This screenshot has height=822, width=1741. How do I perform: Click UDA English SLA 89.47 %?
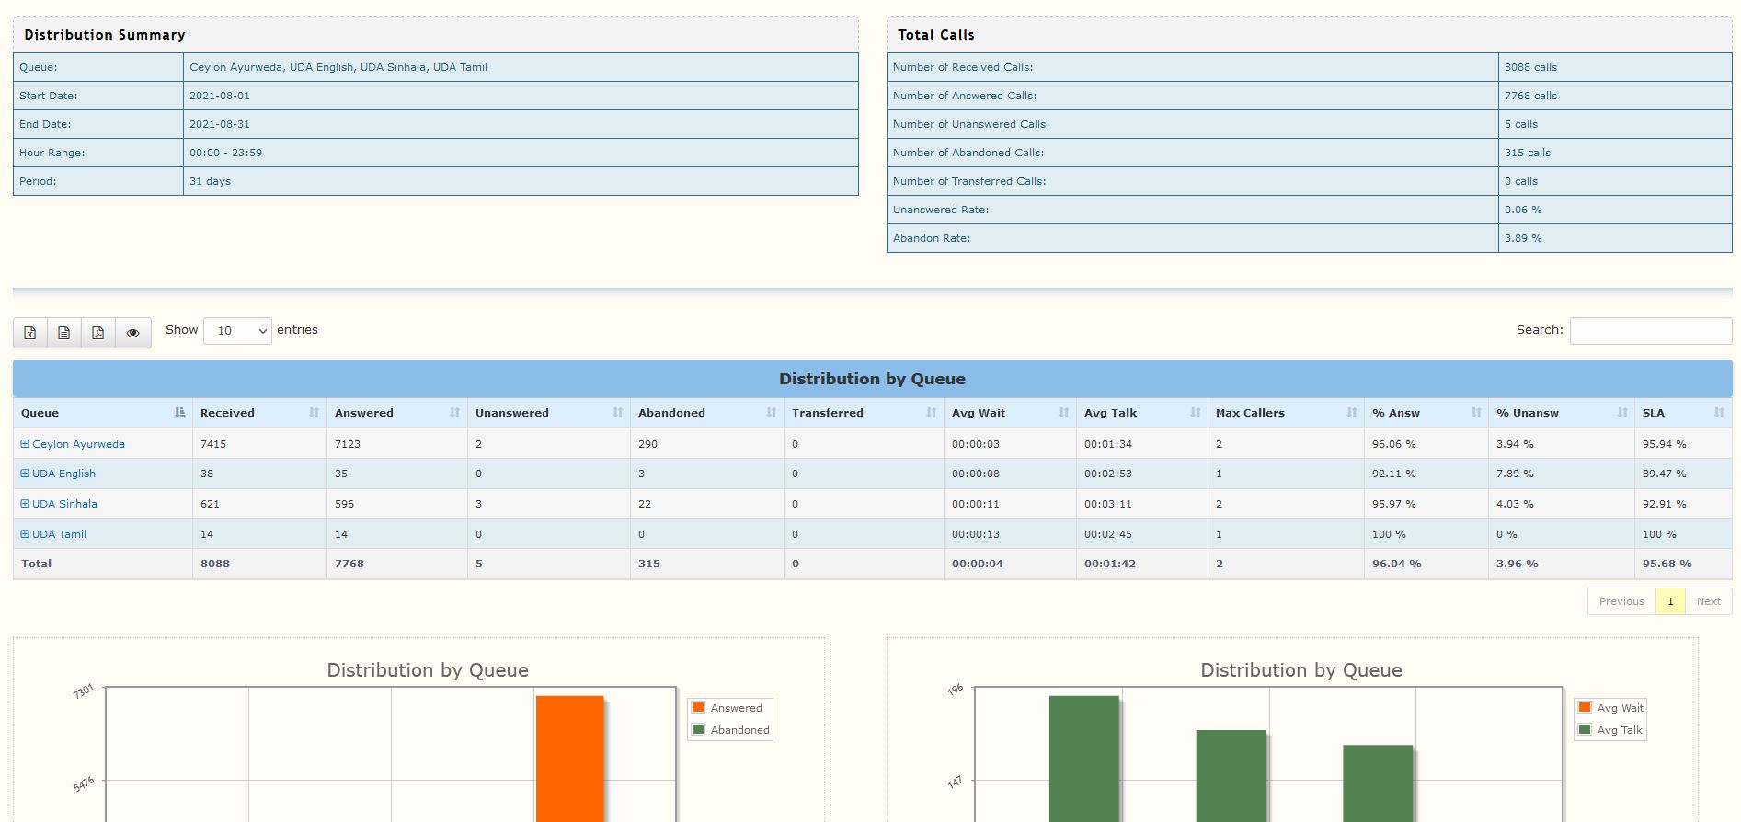(1665, 474)
